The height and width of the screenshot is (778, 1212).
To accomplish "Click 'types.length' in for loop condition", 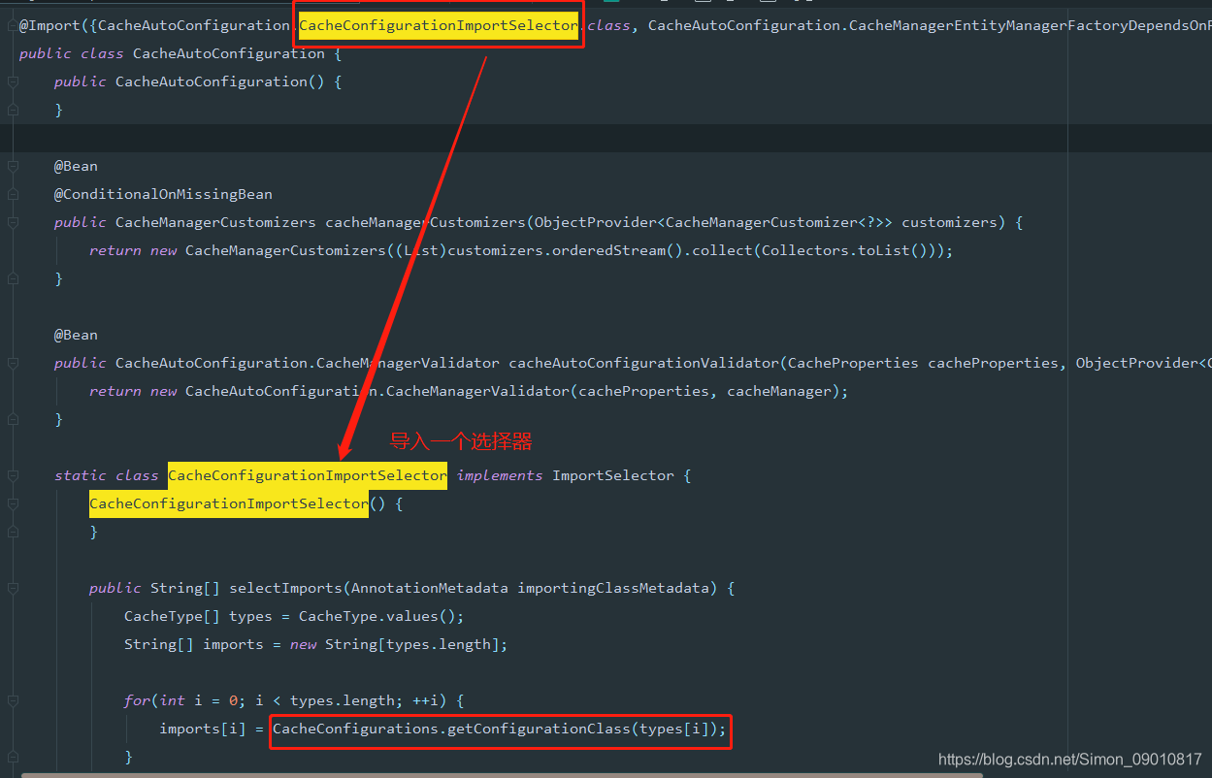I will (x=343, y=700).
